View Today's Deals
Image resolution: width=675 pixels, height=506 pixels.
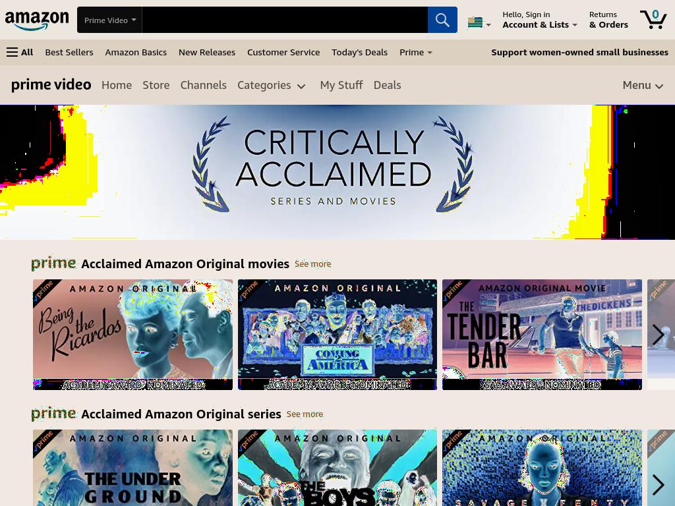coord(359,53)
